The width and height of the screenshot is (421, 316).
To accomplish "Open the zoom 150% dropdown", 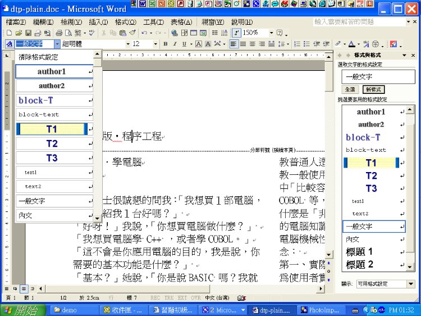I will click(x=272, y=33).
